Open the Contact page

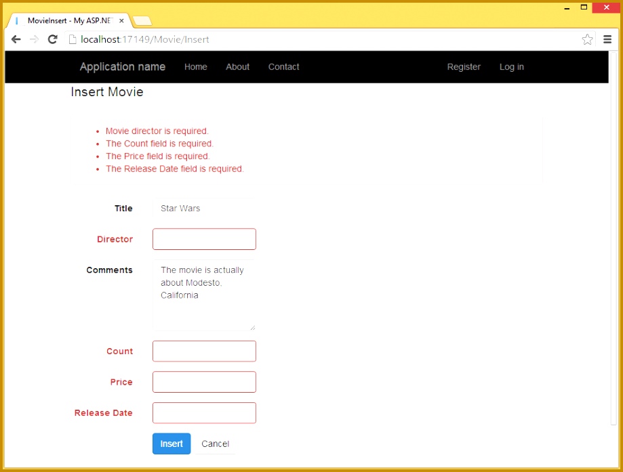(x=283, y=66)
